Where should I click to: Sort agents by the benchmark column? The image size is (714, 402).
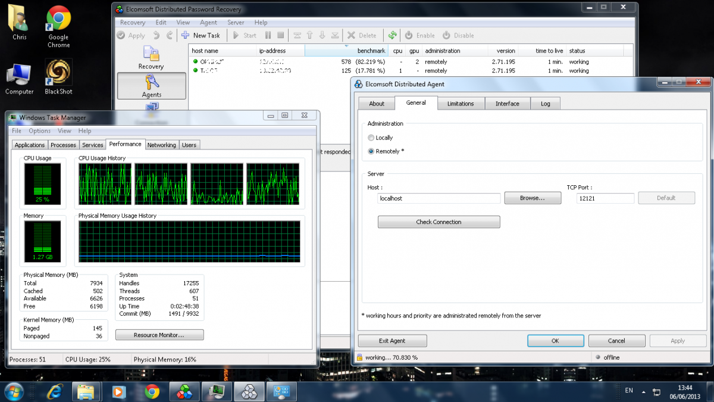coord(346,51)
